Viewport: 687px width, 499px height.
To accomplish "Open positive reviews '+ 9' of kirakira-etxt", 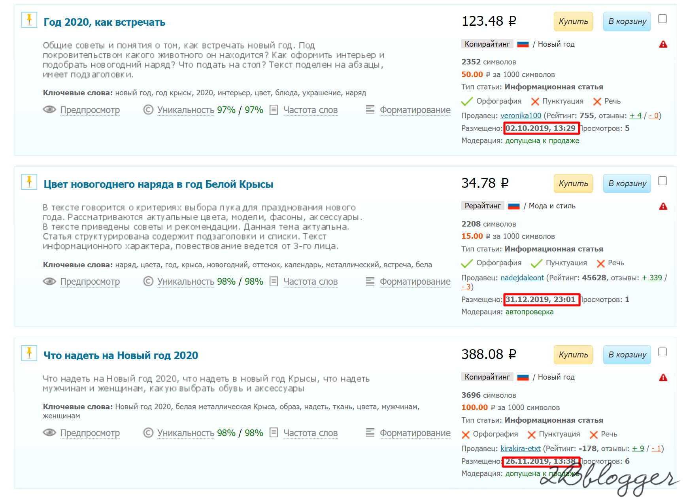I will (638, 448).
